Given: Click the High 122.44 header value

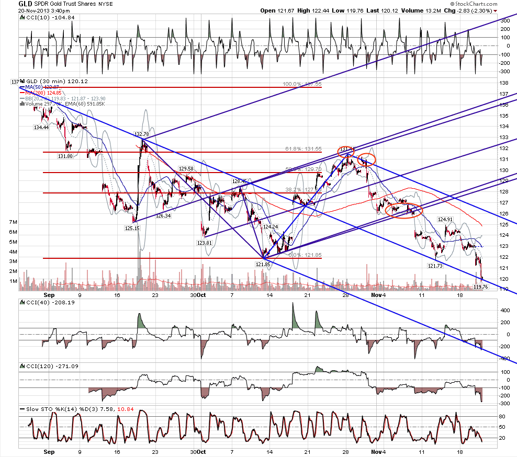Looking at the screenshot, I should (x=313, y=10).
